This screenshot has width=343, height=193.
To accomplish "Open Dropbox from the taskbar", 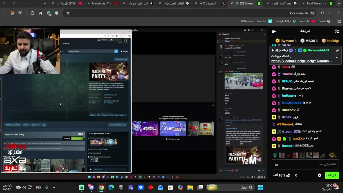I will coord(141,187).
